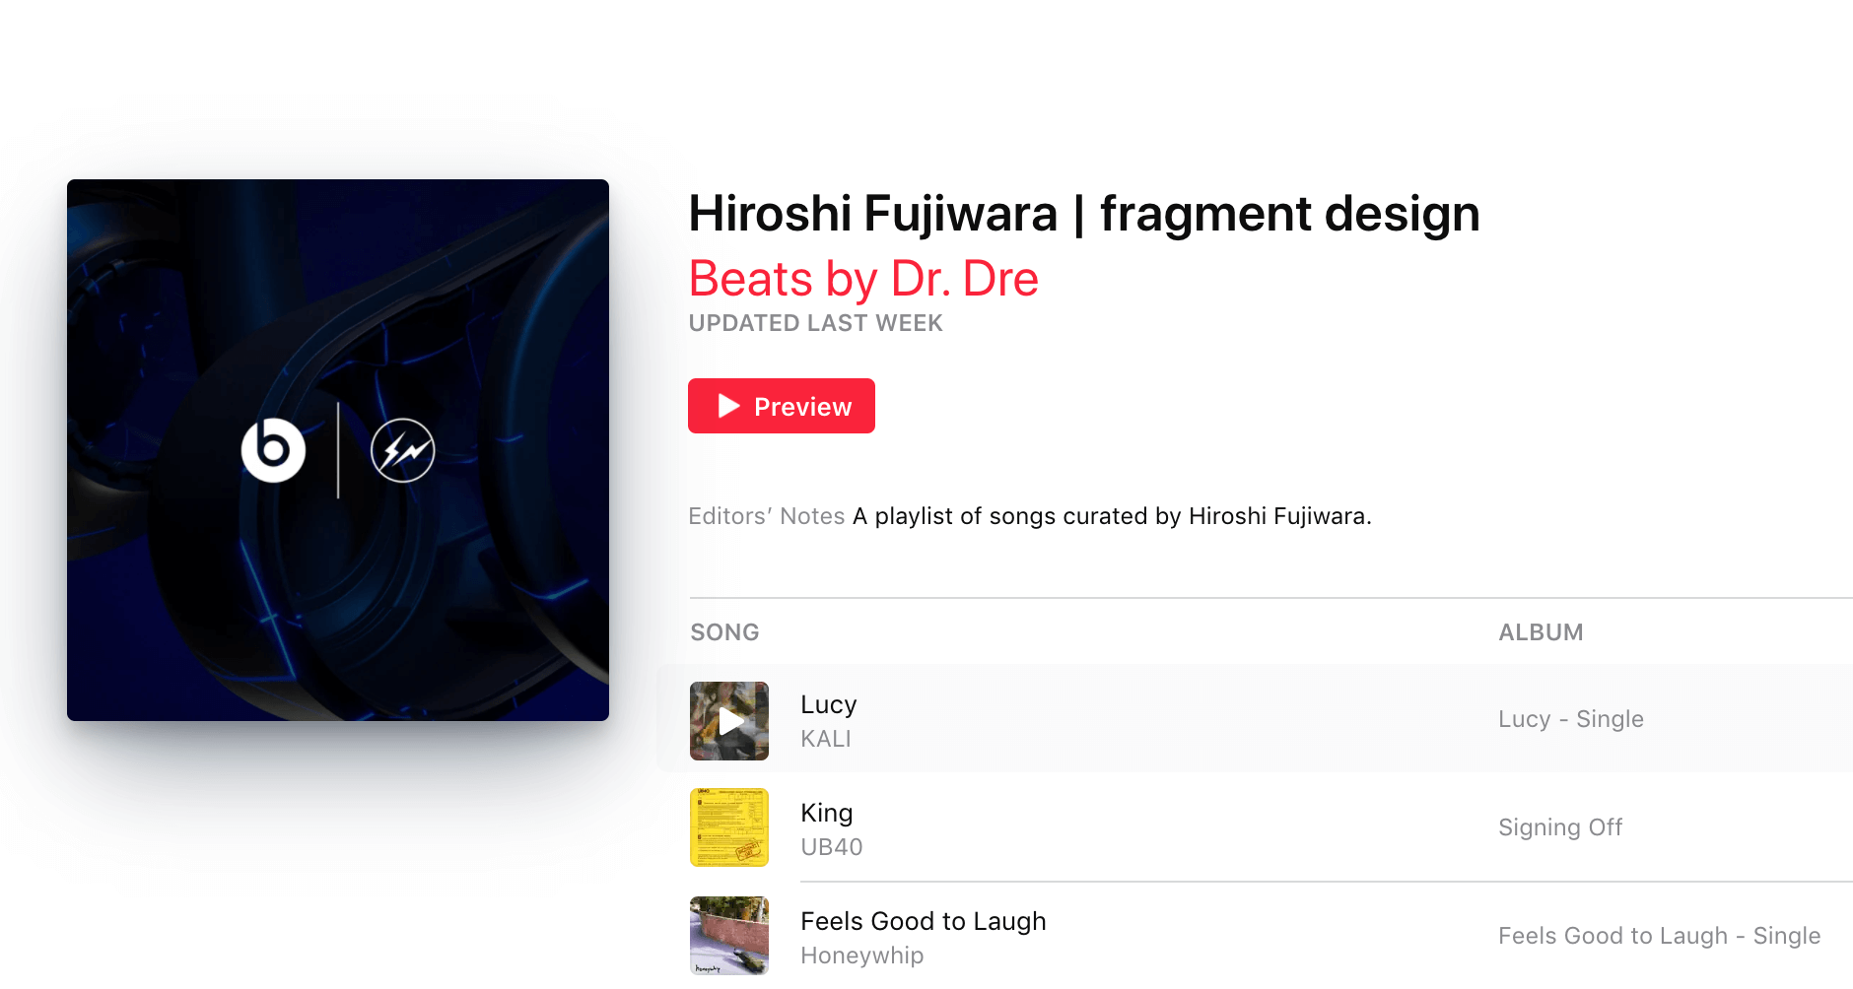This screenshot has width=1853, height=989.
Task: Click the red Preview button
Action: tap(781, 406)
